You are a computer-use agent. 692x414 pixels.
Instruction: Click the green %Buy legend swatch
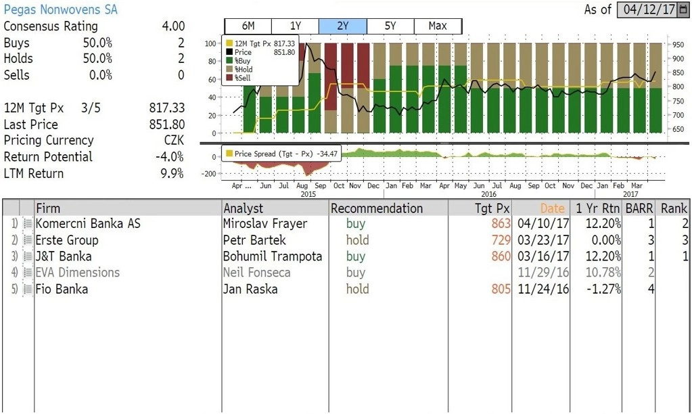click(229, 60)
